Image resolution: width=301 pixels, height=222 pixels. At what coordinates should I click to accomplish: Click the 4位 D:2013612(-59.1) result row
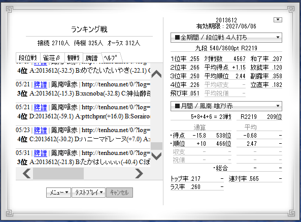83,116
